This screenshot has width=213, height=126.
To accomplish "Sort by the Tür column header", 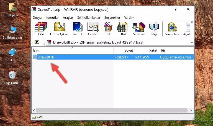I will coord(176,50).
